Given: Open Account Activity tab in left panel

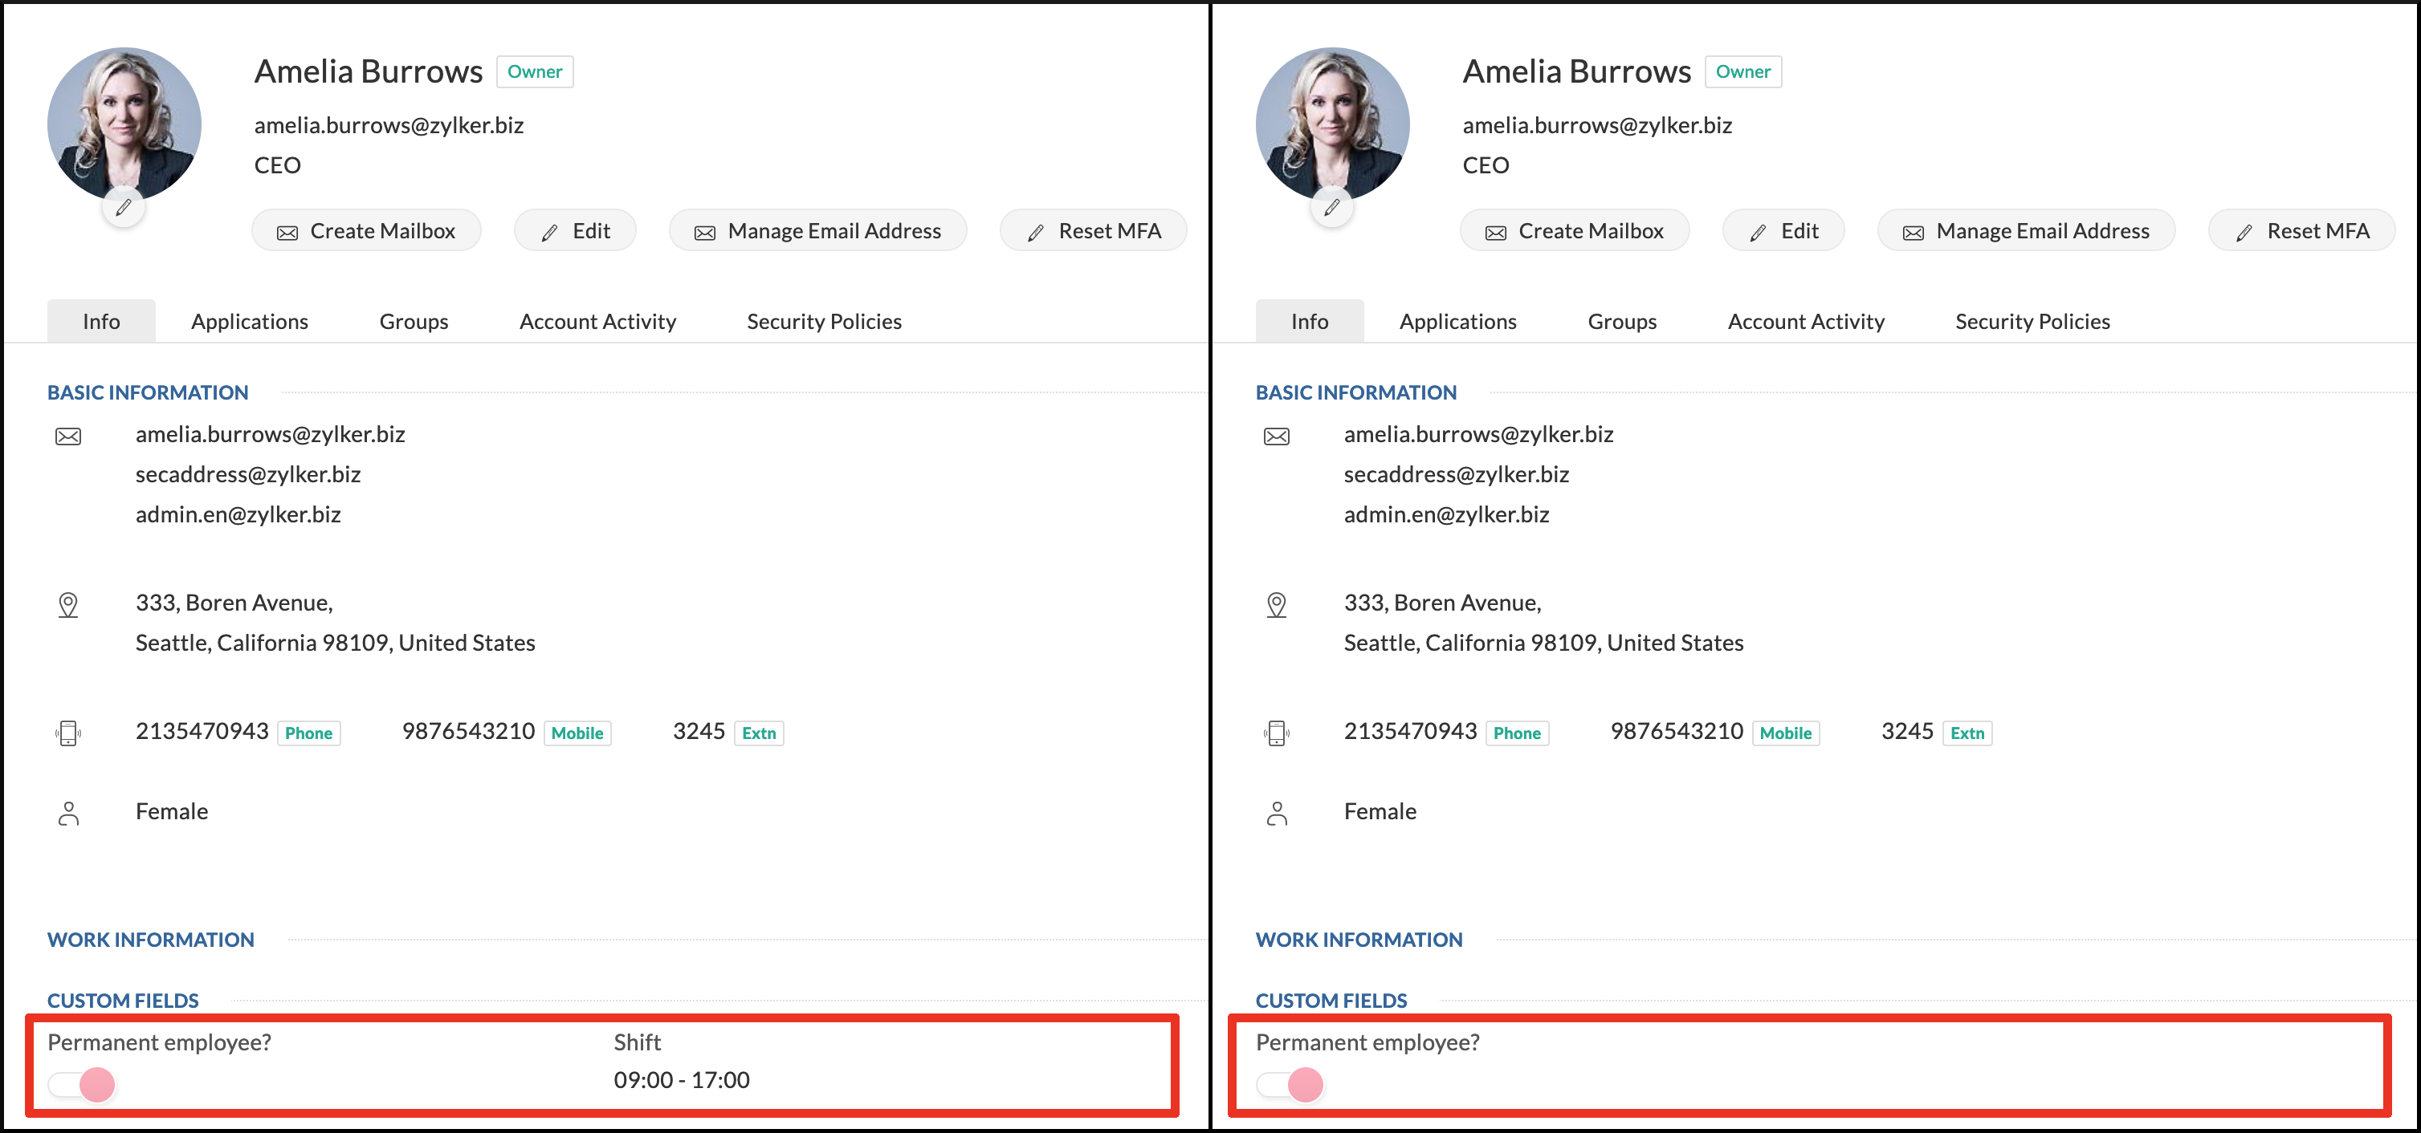Looking at the screenshot, I should click(597, 321).
